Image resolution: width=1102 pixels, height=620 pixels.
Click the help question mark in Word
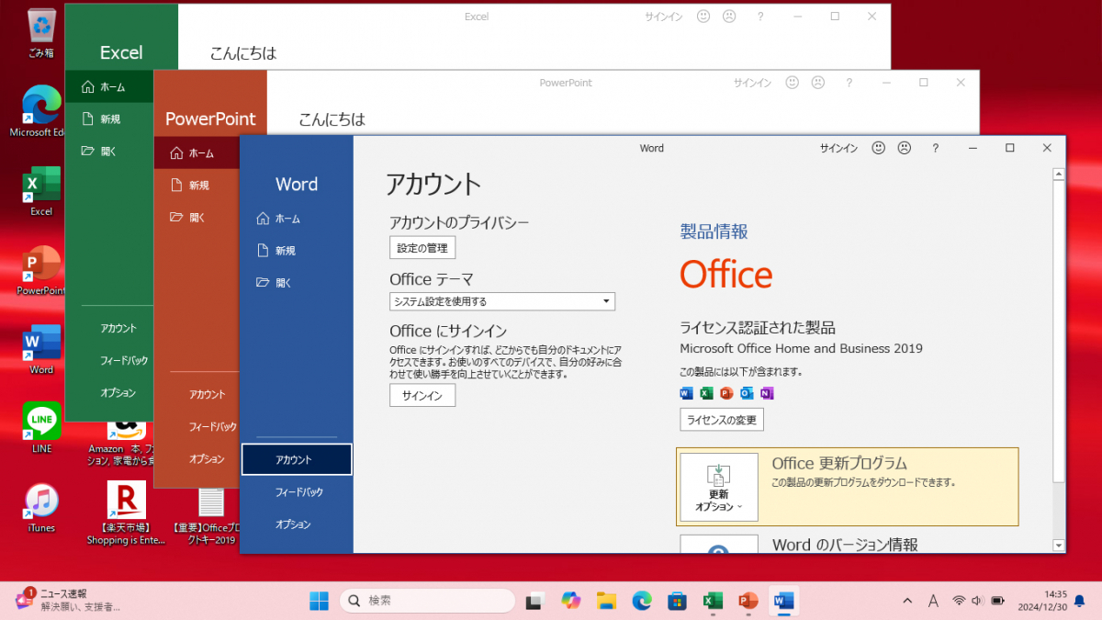coord(935,148)
